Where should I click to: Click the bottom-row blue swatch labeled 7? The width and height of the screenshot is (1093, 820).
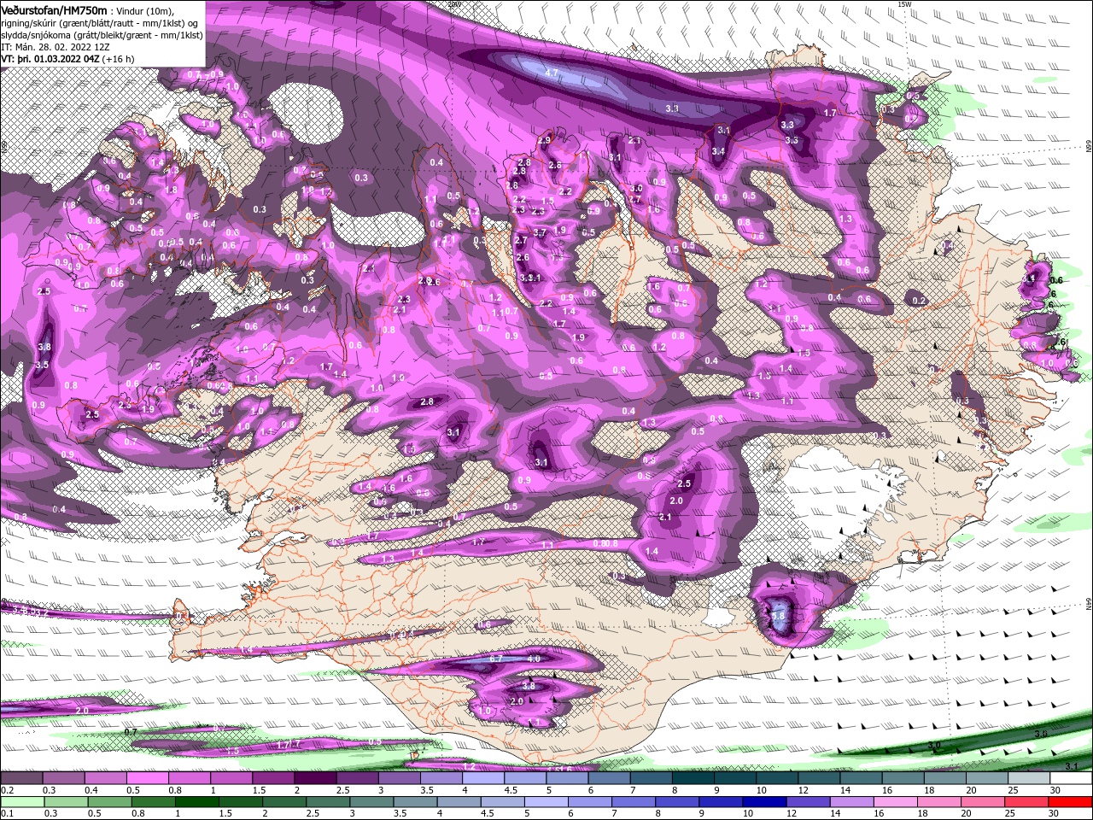point(634,802)
